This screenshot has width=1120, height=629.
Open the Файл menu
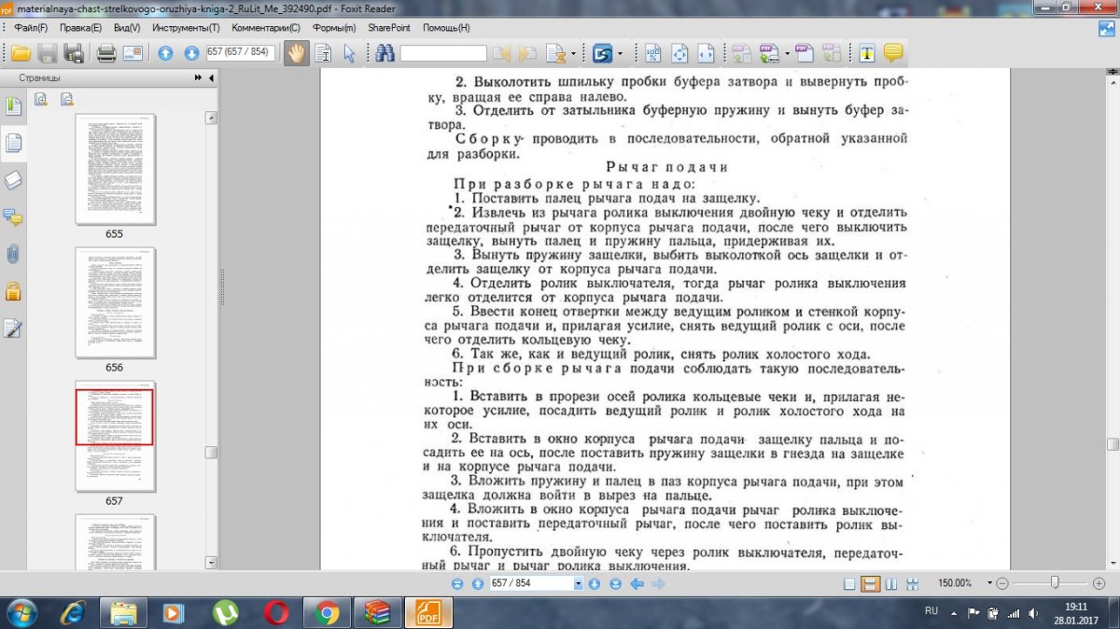(x=32, y=28)
